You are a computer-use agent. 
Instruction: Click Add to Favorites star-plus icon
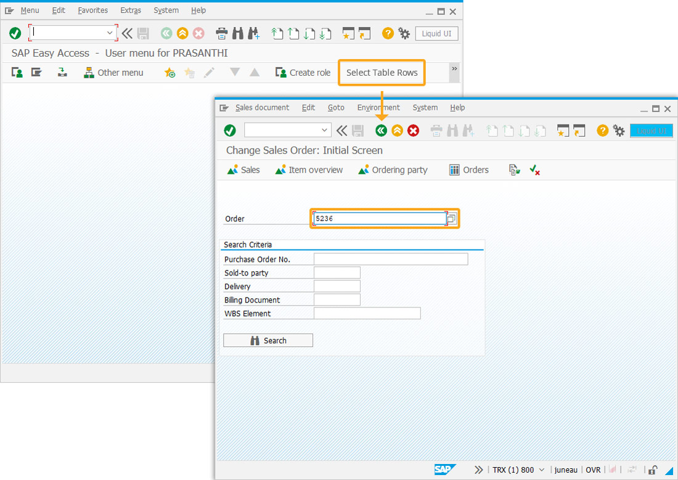coord(169,73)
